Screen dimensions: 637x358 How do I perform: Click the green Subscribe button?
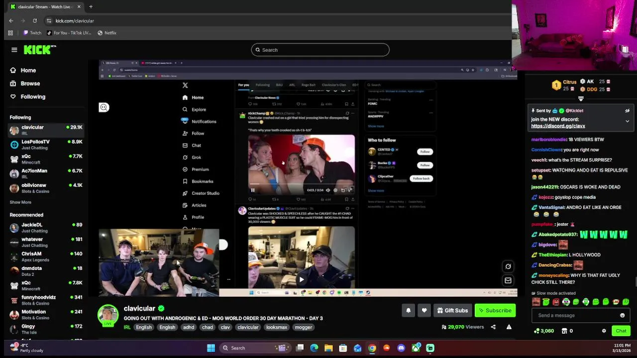(495, 310)
